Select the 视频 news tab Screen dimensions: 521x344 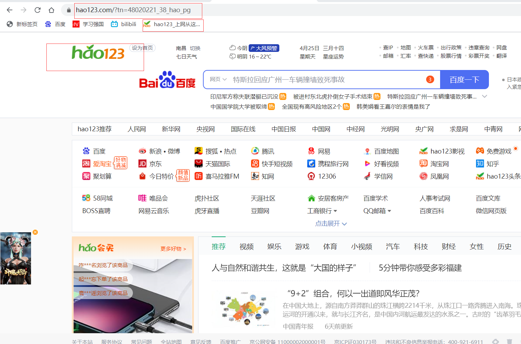tap(247, 247)
